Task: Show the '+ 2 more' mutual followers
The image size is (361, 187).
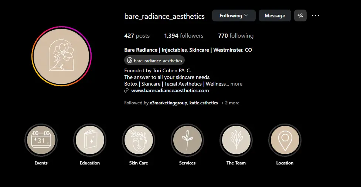Action: [x=230, y=103]
